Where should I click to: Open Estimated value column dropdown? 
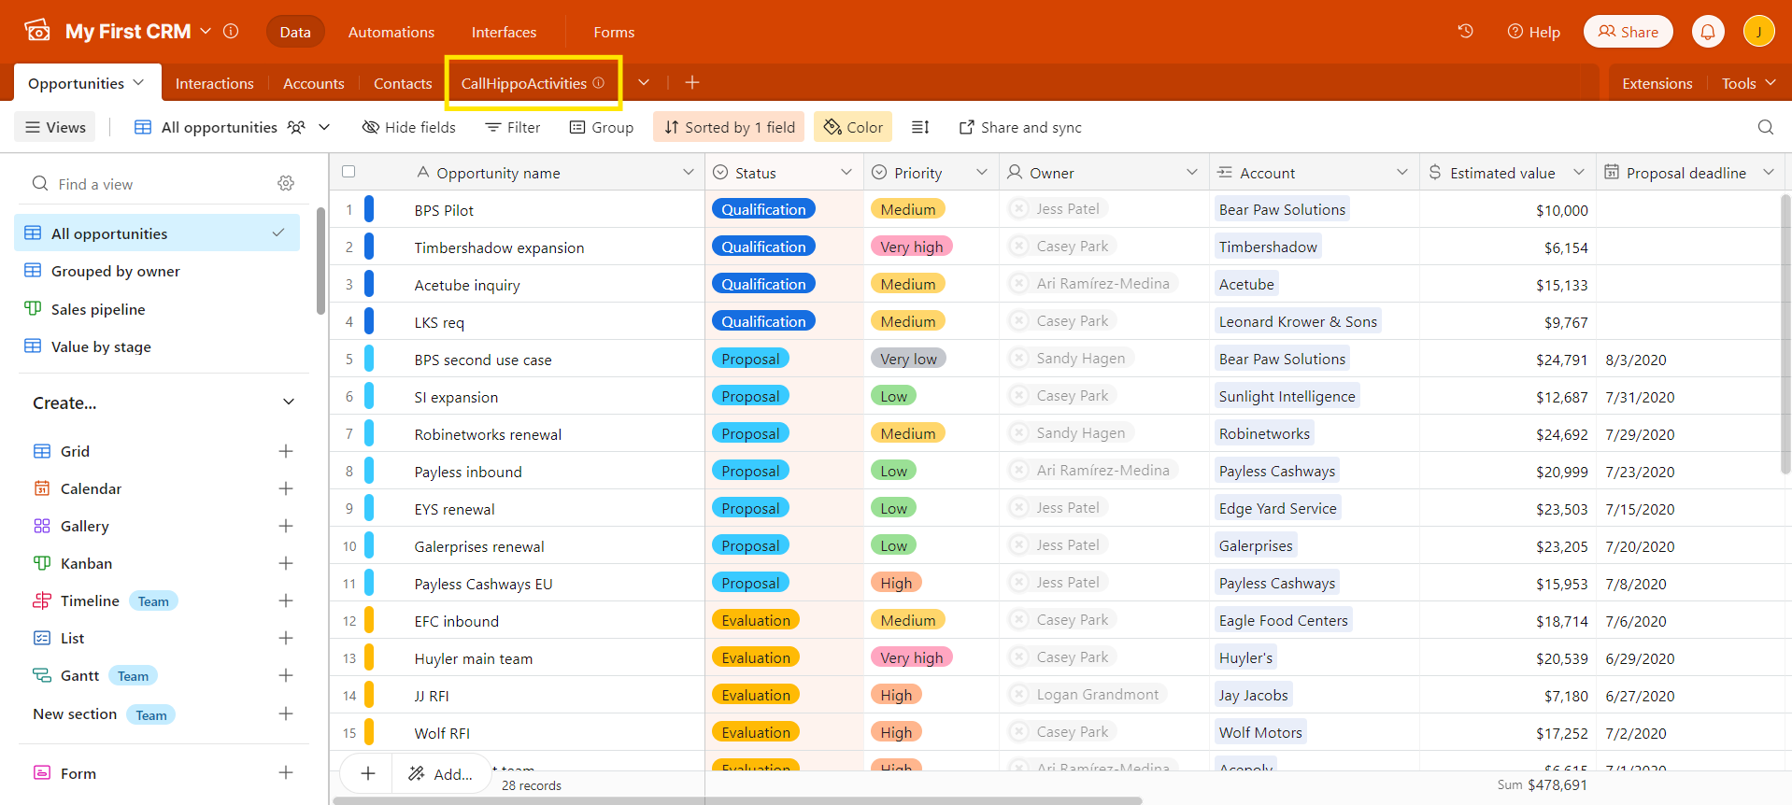(x=1579, y=172)
